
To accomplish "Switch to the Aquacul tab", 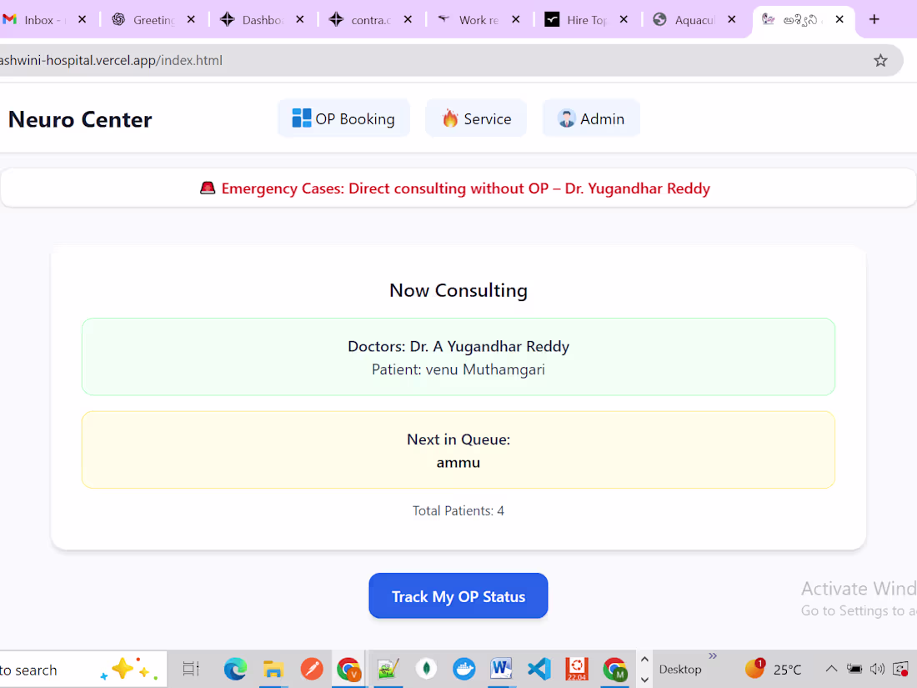I will (684, 20).
